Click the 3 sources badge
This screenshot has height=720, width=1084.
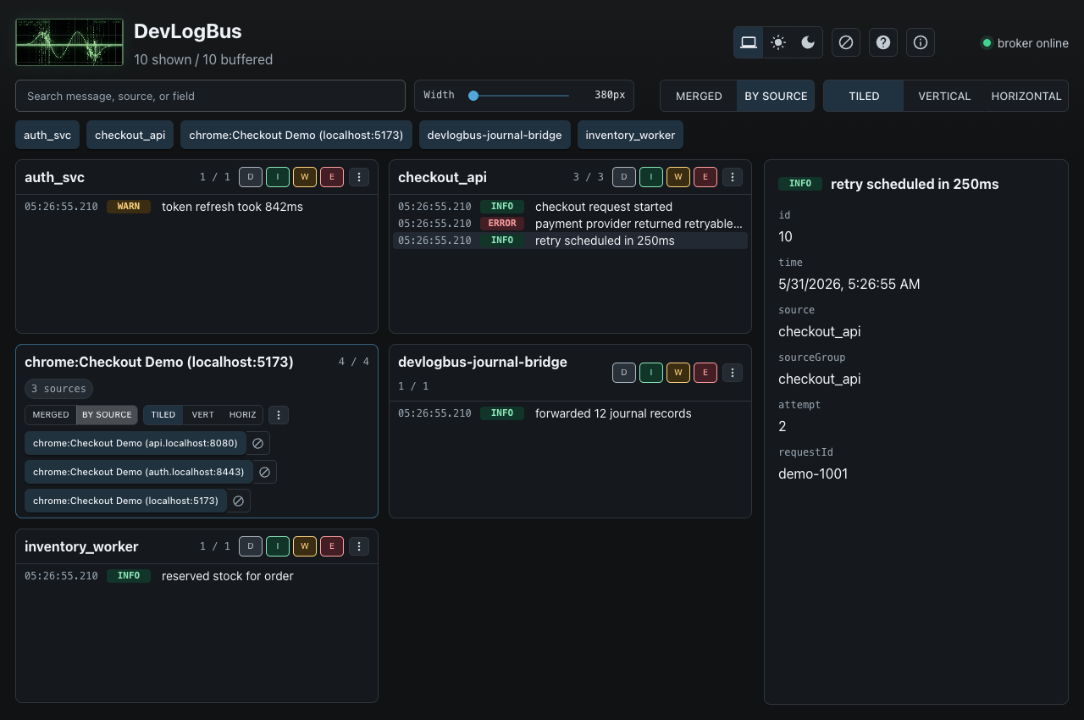[x=58, y=389]
